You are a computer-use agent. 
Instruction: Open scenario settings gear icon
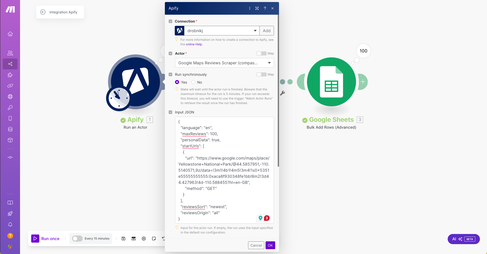pos(144,239)
